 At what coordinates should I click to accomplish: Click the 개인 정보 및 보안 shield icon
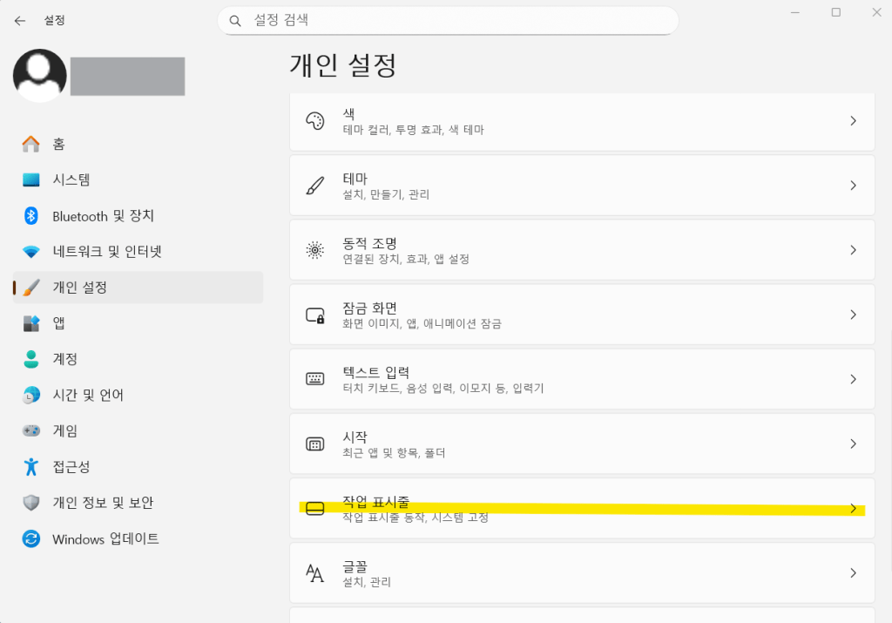(31, 503)
